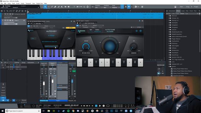Open Auto-Tune Access help question icon
Viewport: 201px width, 113px height.
tap(140, 31)
